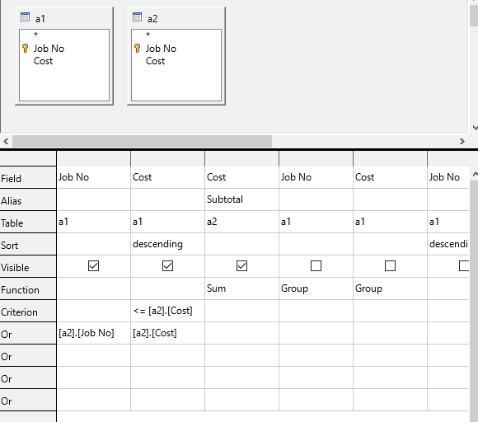Image resolution: width=478 pixels, height=422 pixels.
Task: Click the column header above Subtotal column
Action: (x=241, y=158)
